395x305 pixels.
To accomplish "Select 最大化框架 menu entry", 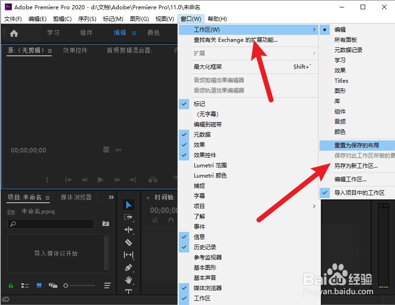I will (248, 66).
